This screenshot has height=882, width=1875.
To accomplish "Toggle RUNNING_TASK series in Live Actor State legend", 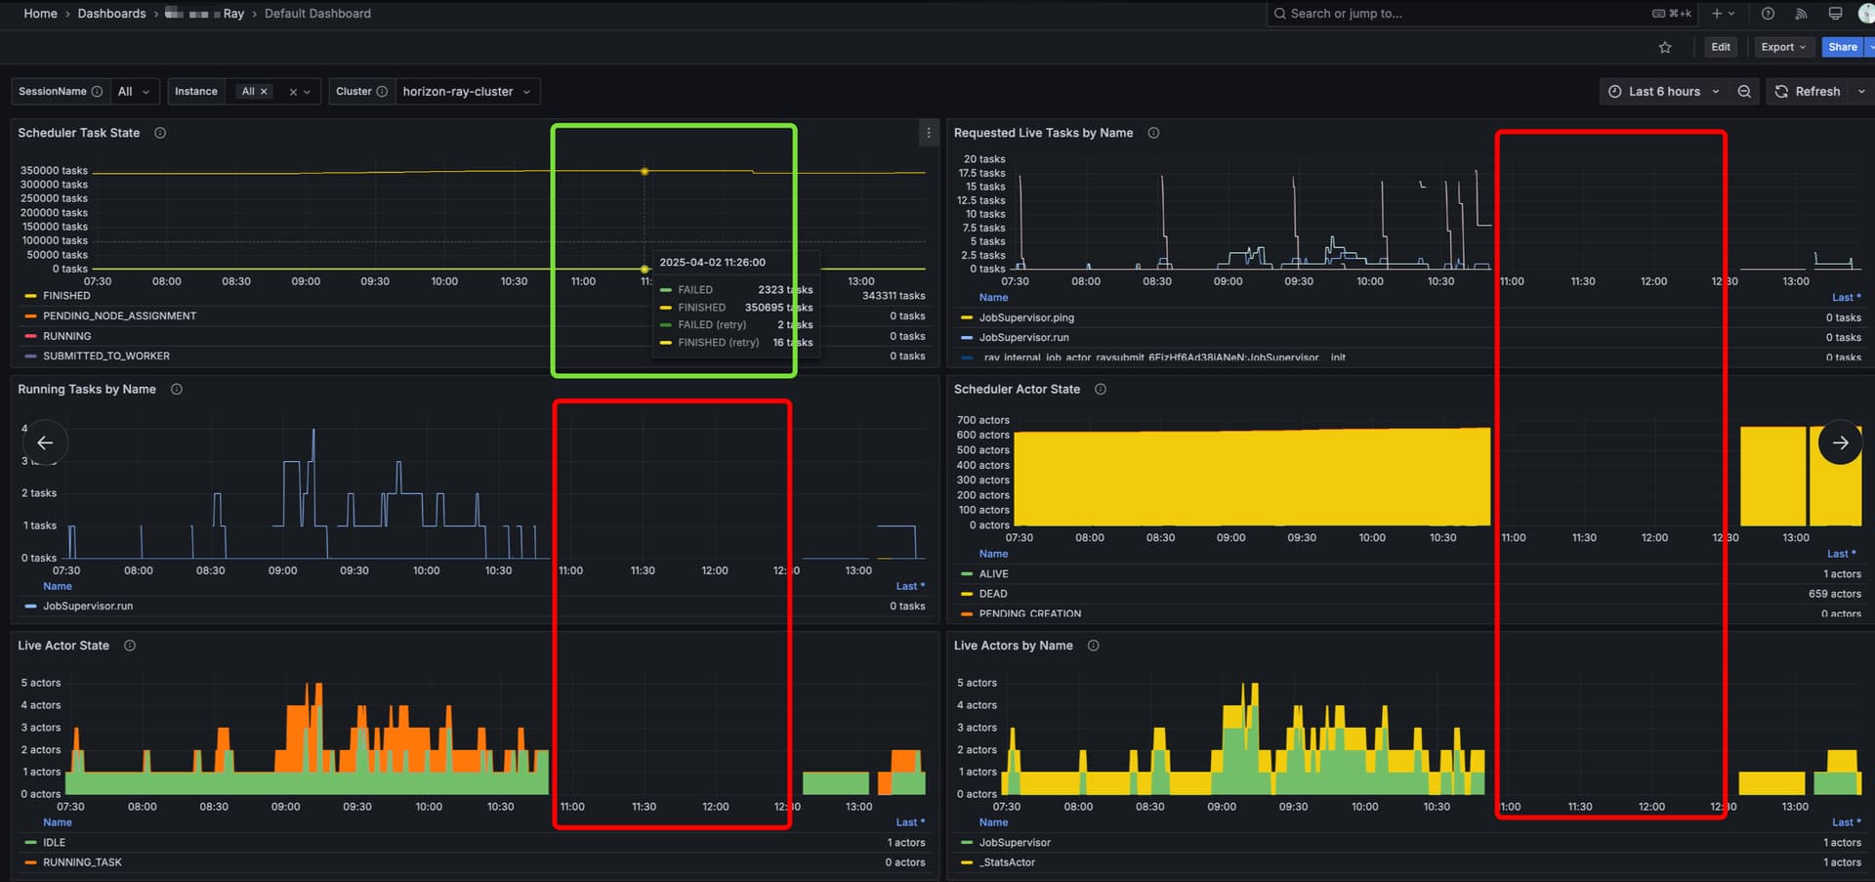I will click(82, 862).
